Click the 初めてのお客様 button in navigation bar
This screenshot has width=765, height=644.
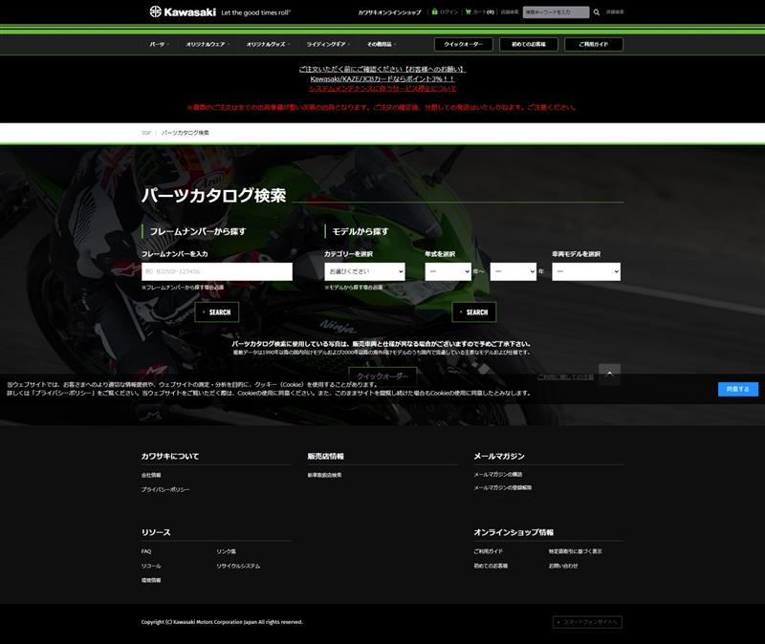pyautogui.click(x=529, y=44)
